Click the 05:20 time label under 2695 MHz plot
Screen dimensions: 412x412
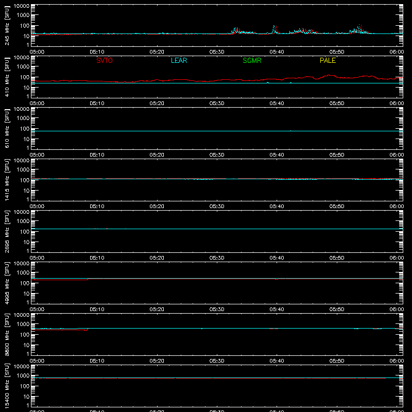pyautogui.click(x=157, y=258)
